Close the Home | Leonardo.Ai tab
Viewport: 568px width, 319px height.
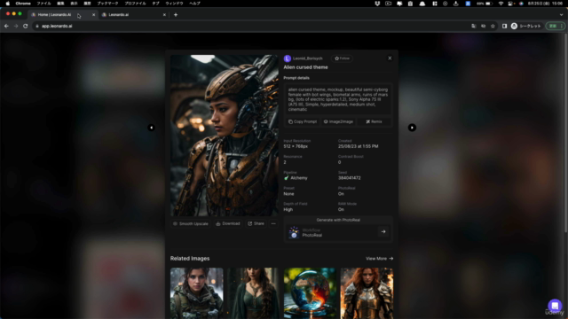(x=93, y=15)
